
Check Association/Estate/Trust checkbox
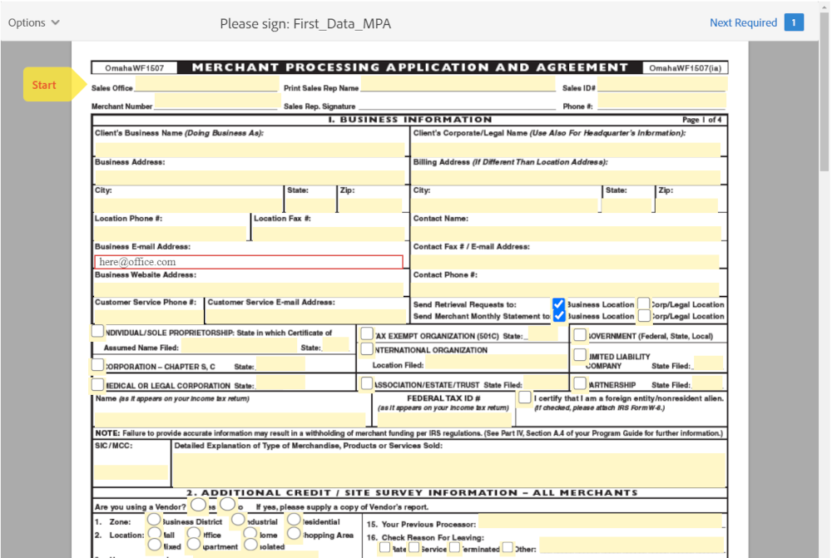[367, 383]
